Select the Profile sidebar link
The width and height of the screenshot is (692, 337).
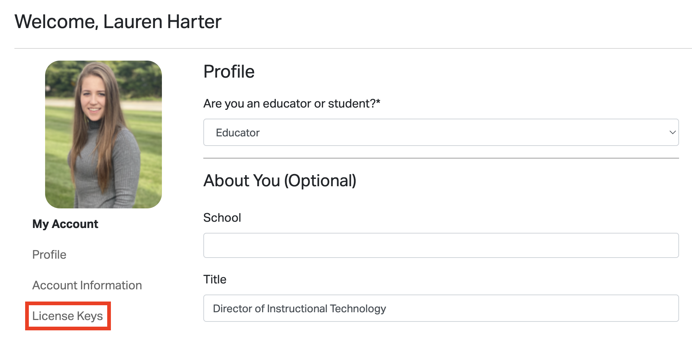49,255
